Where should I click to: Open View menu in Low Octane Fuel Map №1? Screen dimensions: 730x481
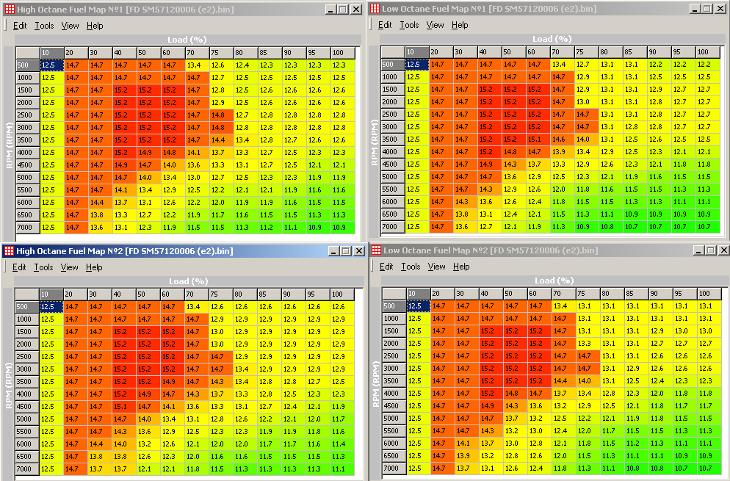pos(435,25)
